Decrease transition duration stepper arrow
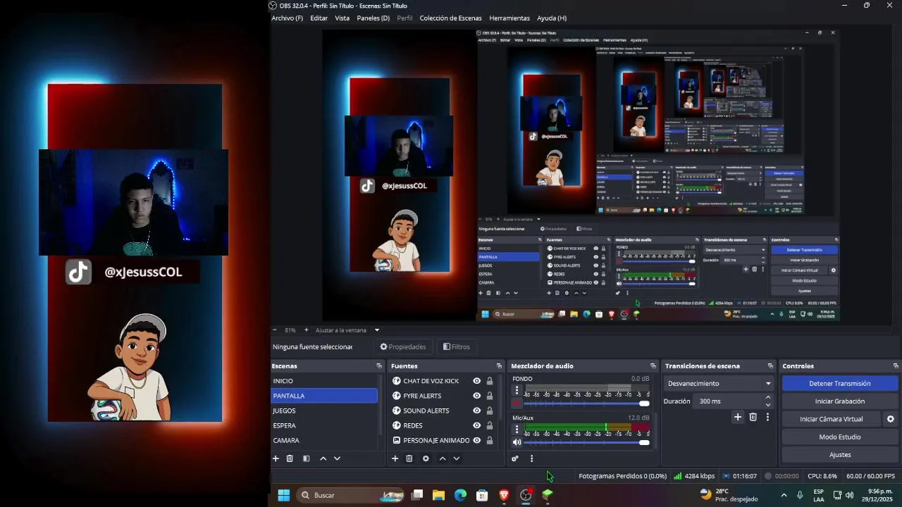902x507 pixels. tap(768, 404)
